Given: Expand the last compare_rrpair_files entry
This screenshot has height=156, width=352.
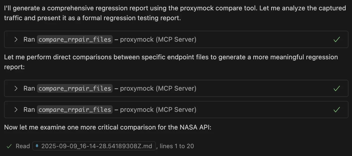Looking at the screenshot, I should click(16, 110).
